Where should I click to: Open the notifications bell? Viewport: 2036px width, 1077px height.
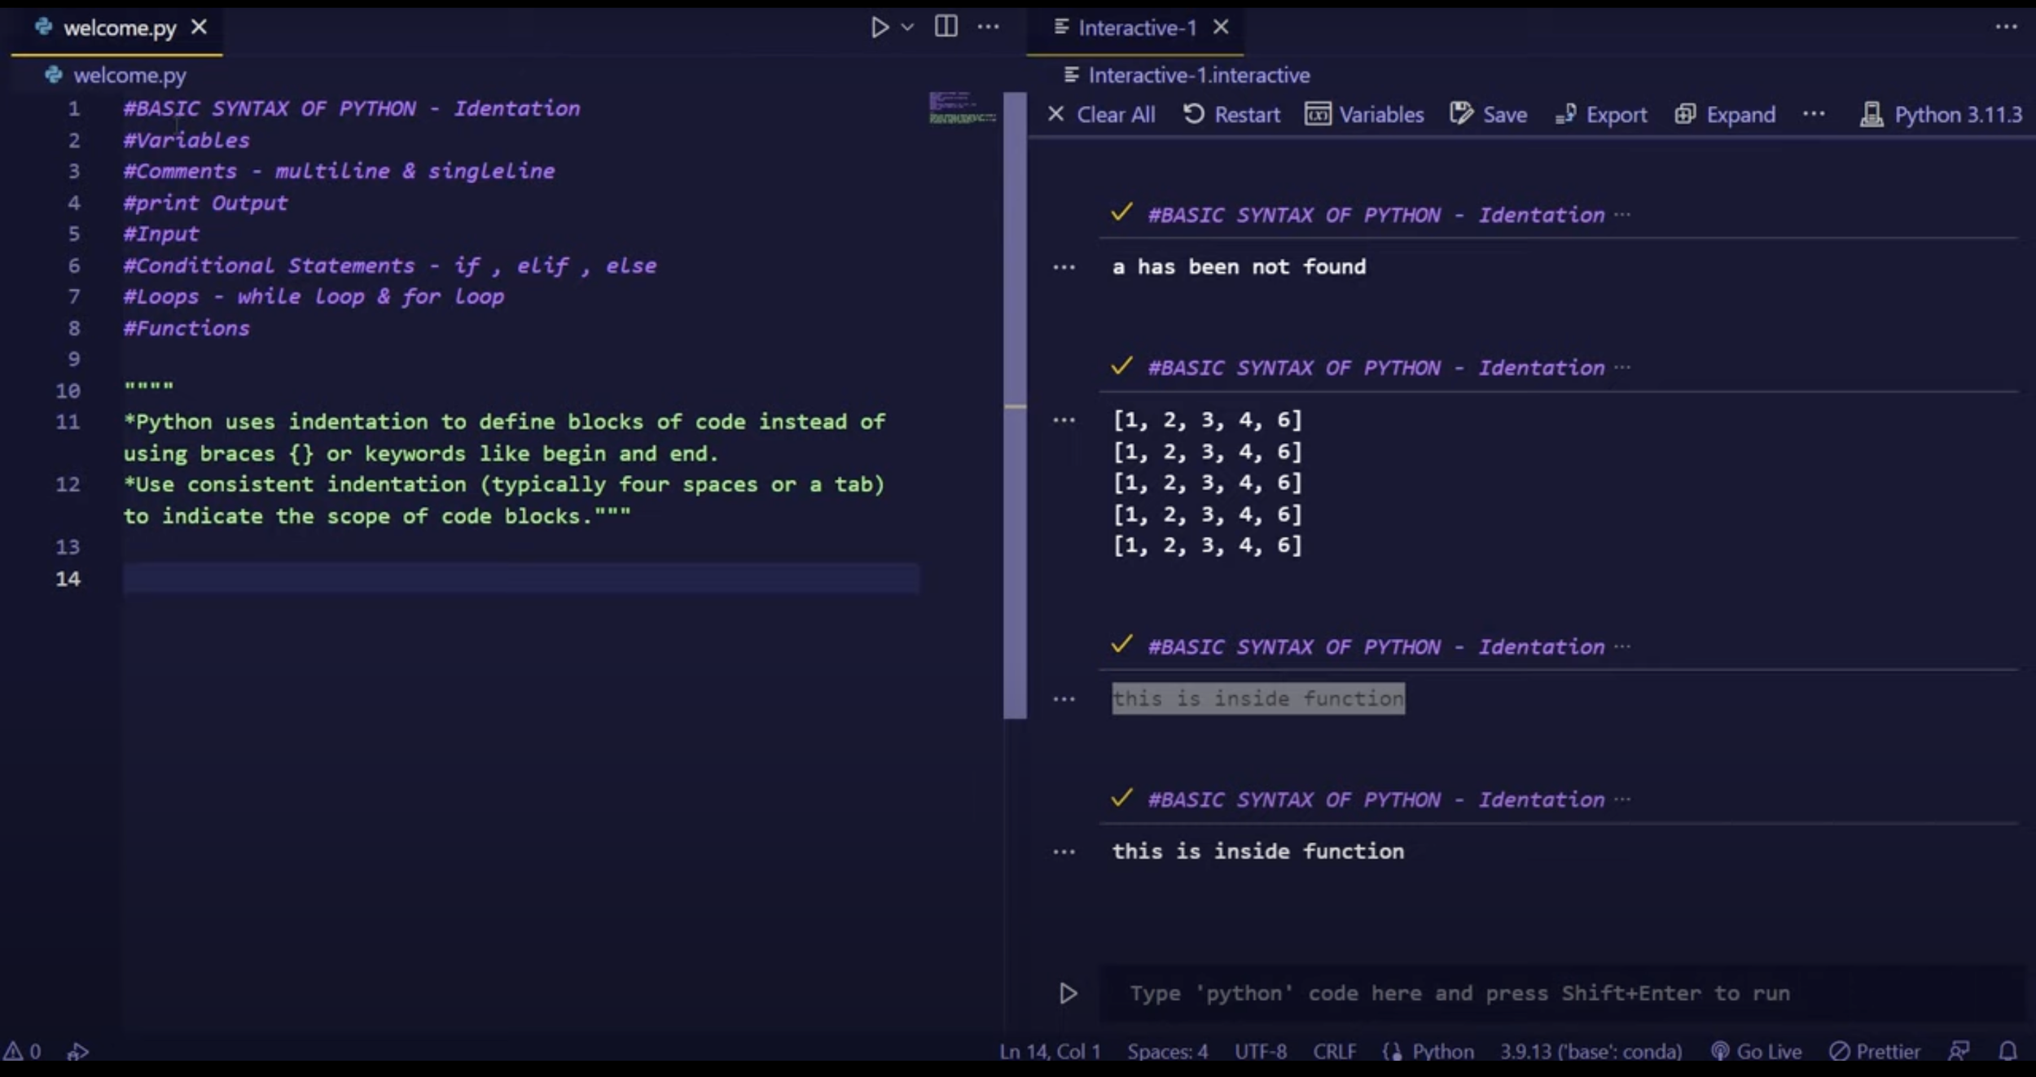[x=2008, y=1050]
